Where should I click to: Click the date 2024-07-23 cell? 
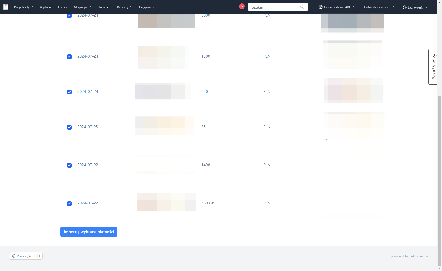[87, 127]
